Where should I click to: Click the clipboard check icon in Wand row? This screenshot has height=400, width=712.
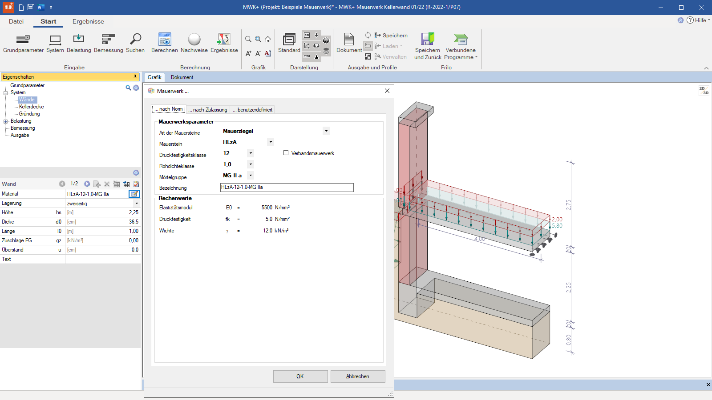(x=136, y=184)
